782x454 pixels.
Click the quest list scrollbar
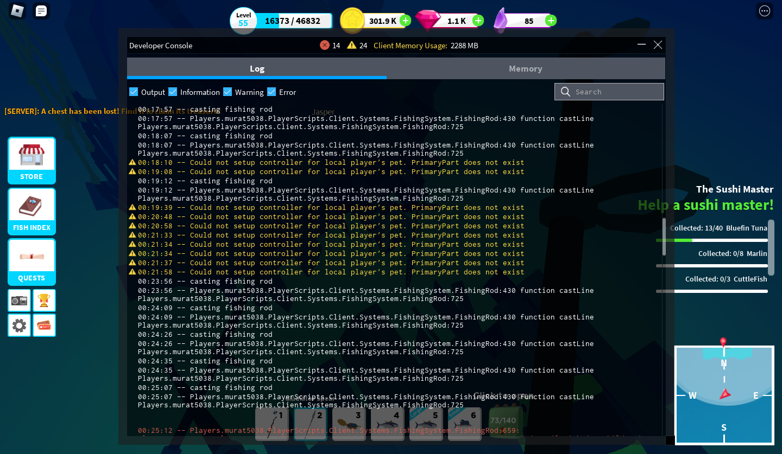tap(771, 247)
